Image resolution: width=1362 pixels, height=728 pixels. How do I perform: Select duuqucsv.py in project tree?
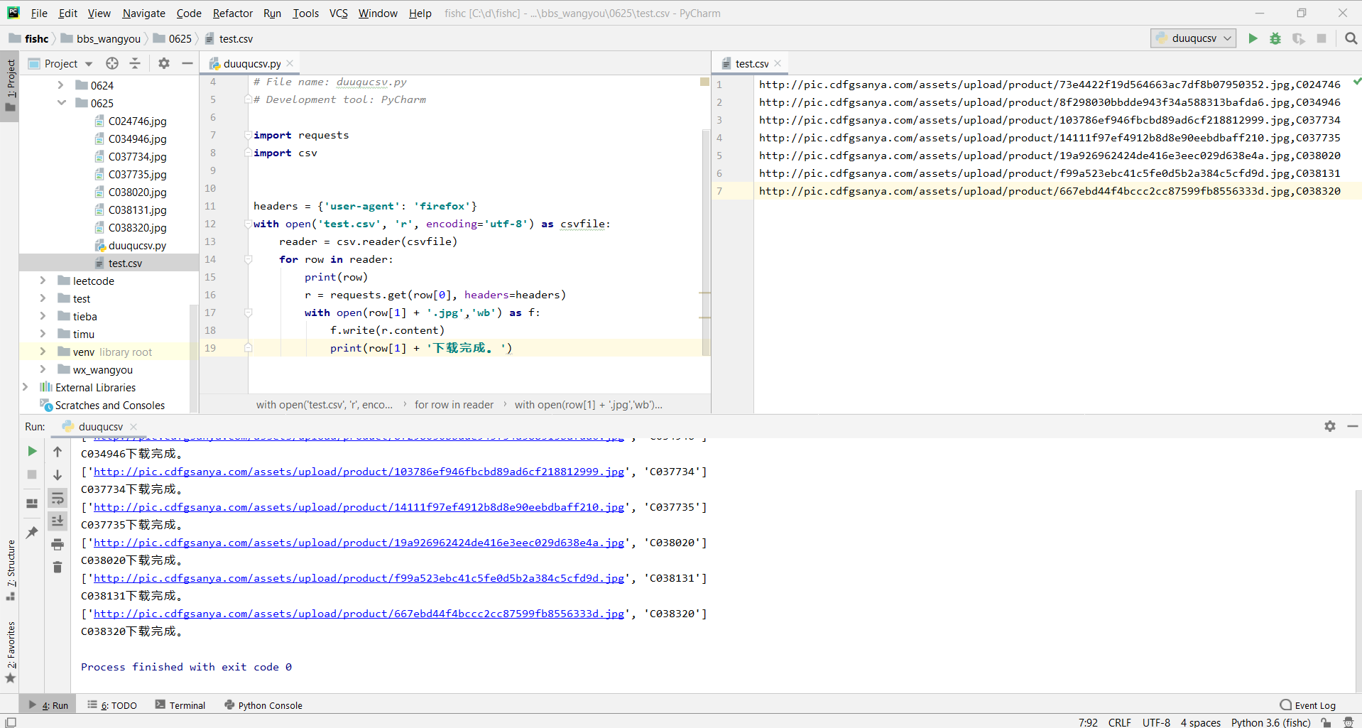coord(137,245)
